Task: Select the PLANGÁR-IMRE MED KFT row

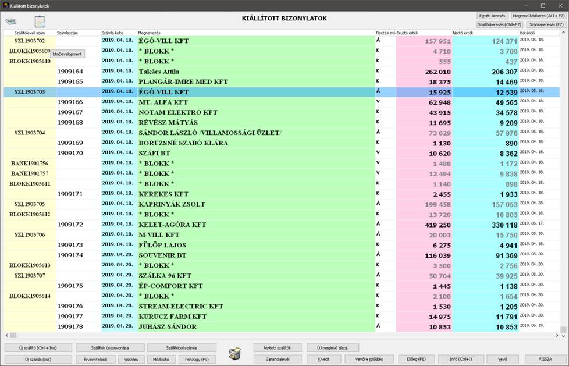Action: click(x=282, y=81)
